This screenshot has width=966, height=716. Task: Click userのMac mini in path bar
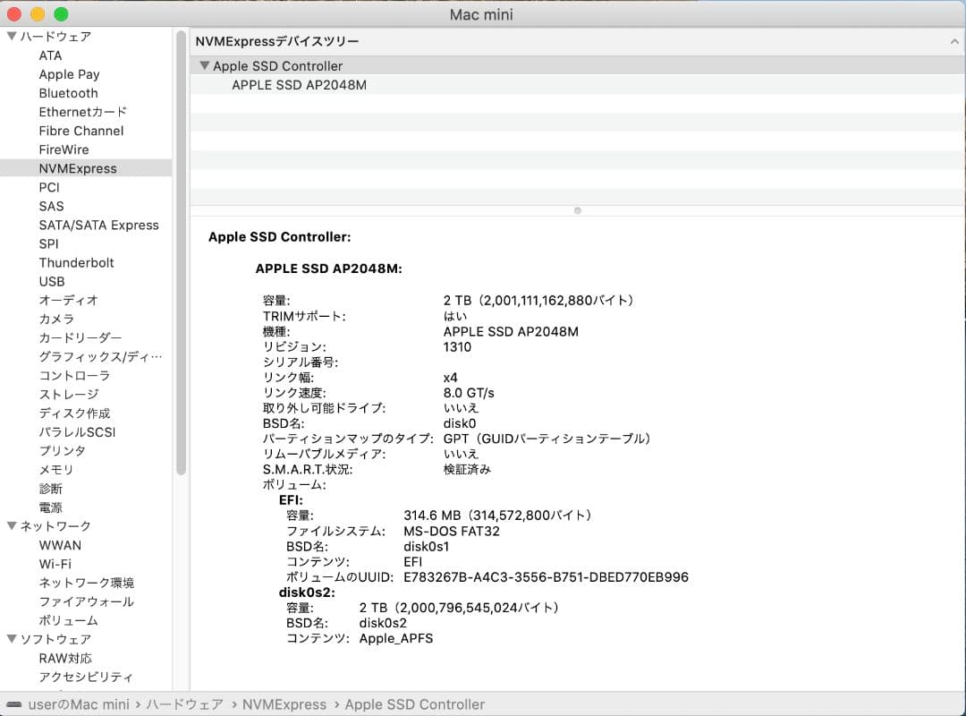click(79, 704)
